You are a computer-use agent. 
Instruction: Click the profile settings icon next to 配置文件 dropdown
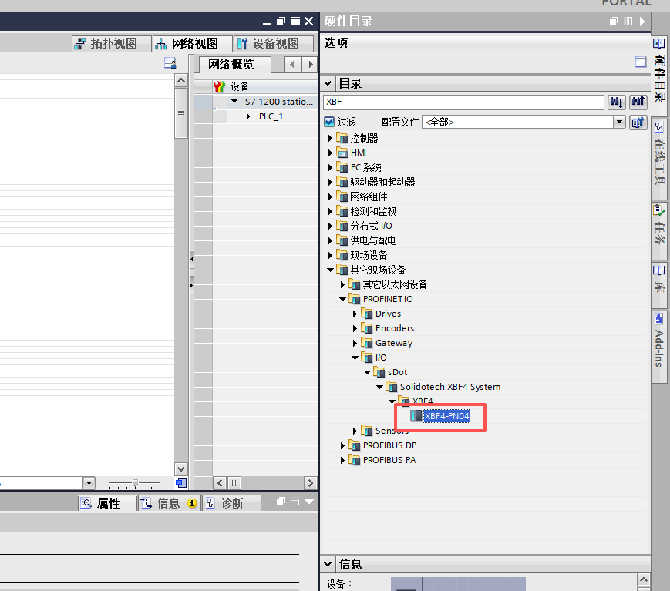click(638, 123)
